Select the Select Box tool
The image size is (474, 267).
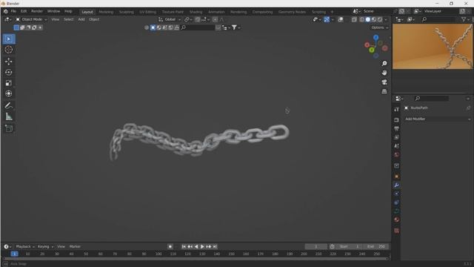[9, 39]
